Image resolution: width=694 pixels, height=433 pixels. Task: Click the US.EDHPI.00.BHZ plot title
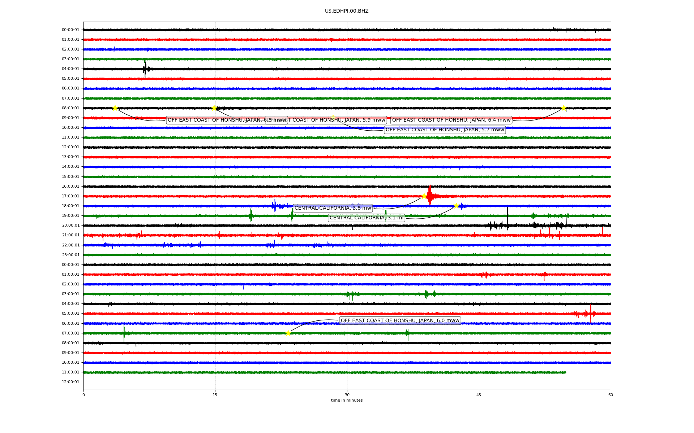pyautogui.click(x=347, y=11)
